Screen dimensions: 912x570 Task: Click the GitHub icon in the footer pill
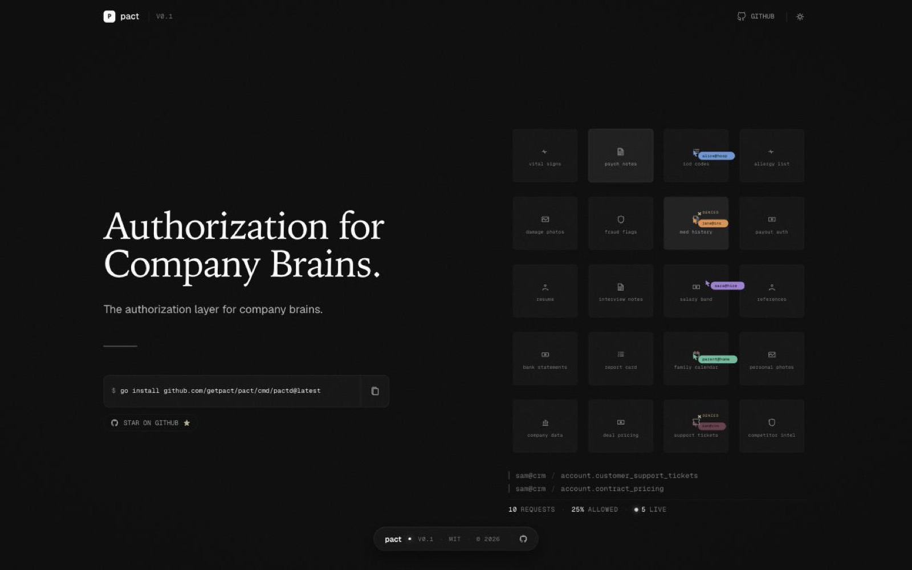pyautogui.click(x=523, y=539)
